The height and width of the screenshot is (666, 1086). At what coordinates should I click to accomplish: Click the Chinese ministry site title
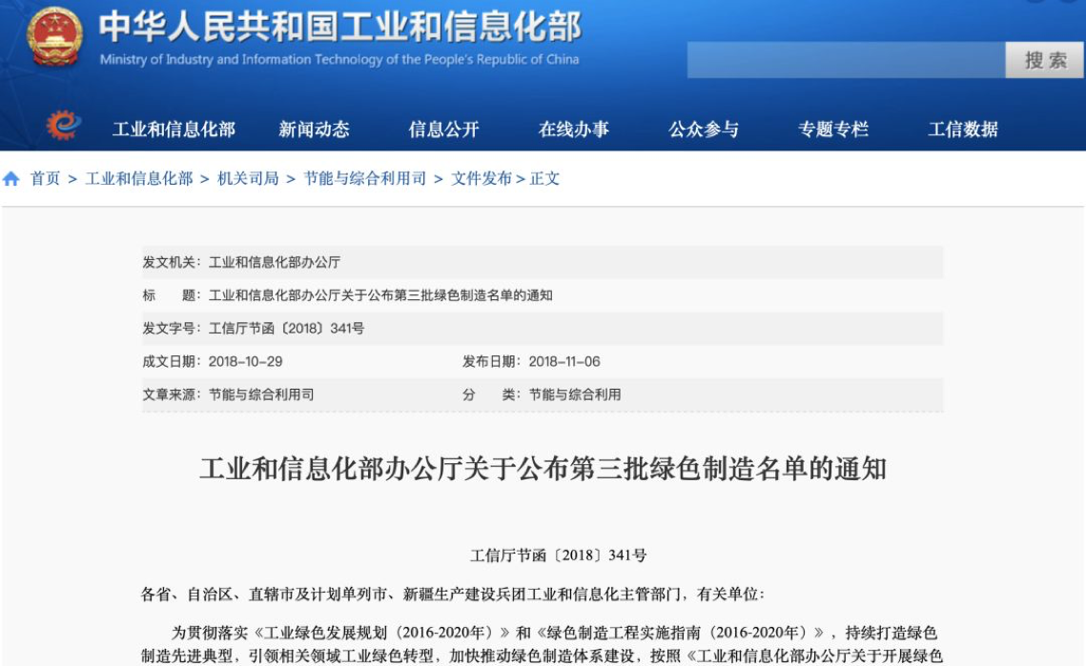[x=339, y=27]
